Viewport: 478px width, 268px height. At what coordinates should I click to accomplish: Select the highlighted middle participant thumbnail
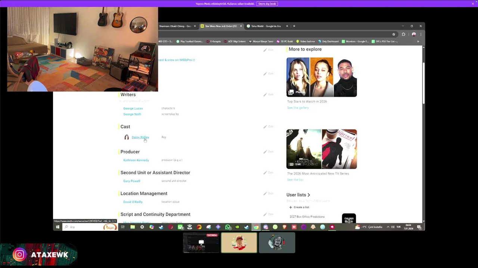239,243
